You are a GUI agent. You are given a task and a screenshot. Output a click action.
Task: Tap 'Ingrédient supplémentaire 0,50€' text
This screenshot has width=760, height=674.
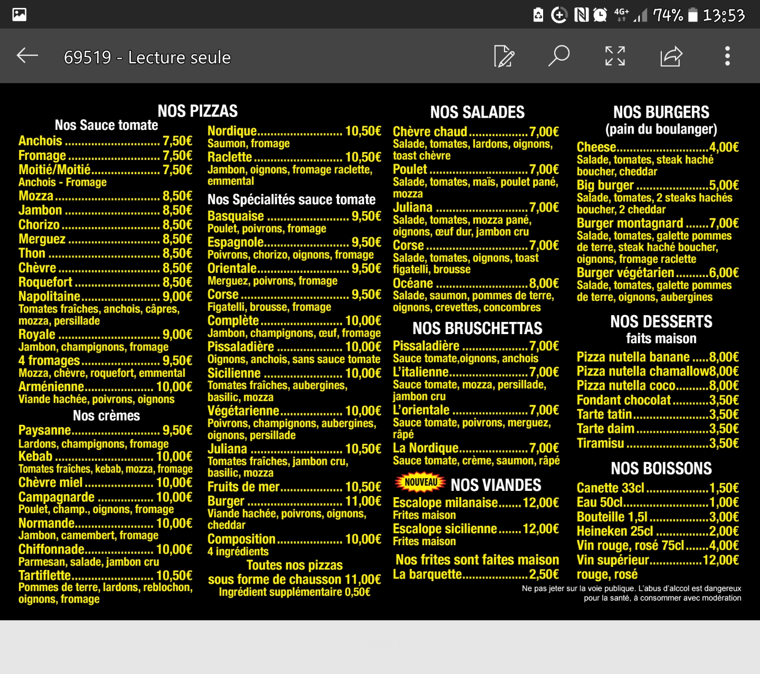click(294, 592)
